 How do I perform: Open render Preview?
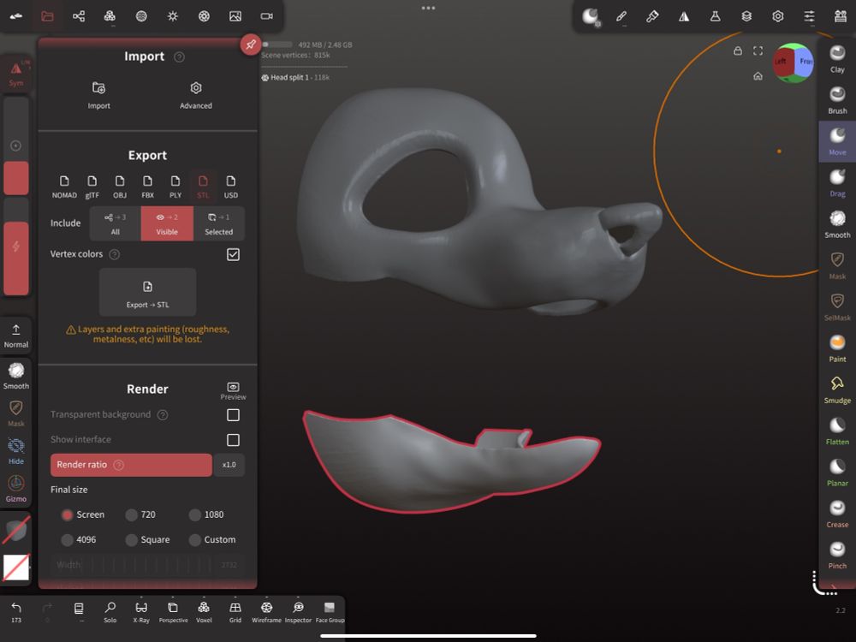pyautogui.click(x=233, y=391)
